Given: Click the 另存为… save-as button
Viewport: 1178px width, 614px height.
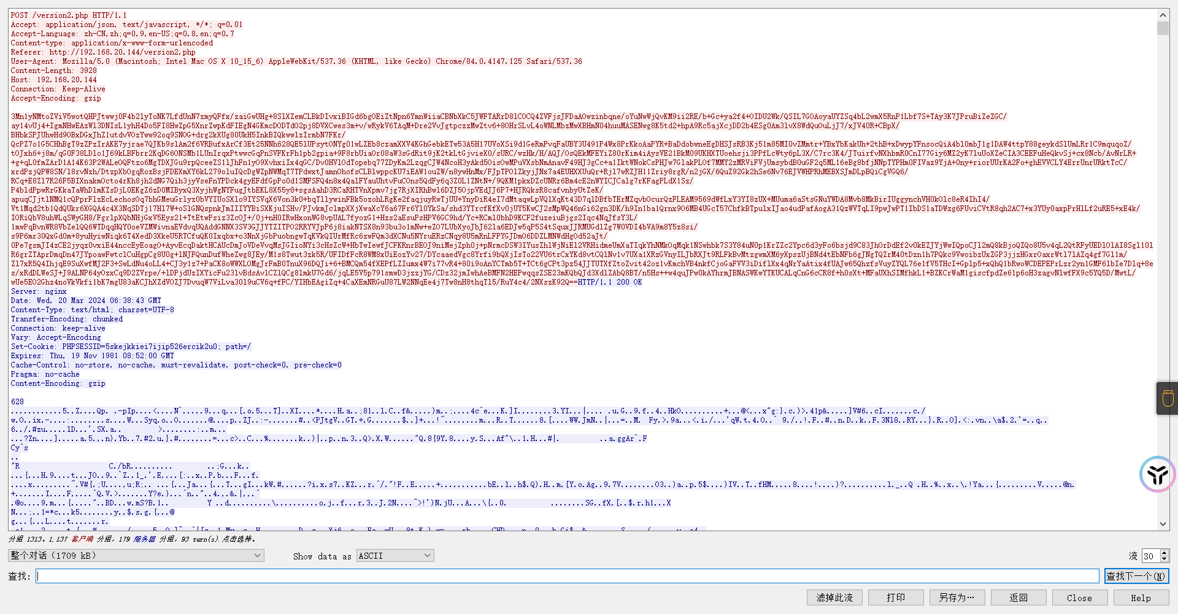Looking at the screenshot, I should click(x=957, y=597).
